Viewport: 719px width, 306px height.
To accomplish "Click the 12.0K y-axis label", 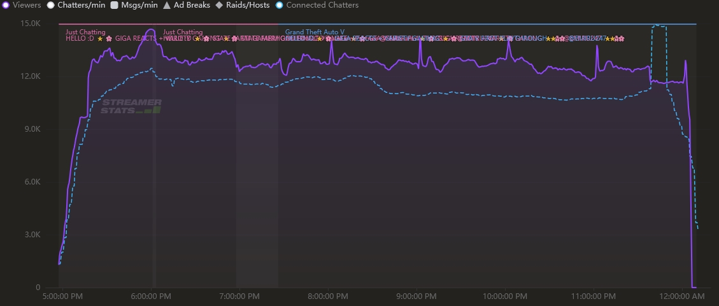I will tap(31, 76).
